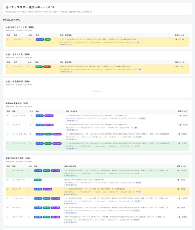Expand 調教表 in Niigata 6R horse 13 row
This screenshot has height=230, width=195.
click(x=72, y=139)
